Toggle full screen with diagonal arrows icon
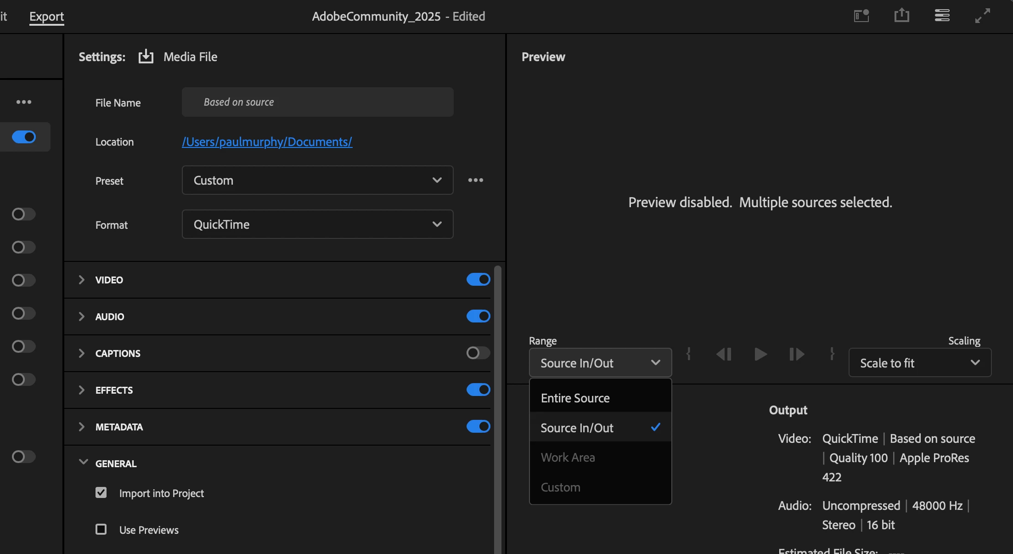This screenshot has width=1013, height=554. [982, 16]
